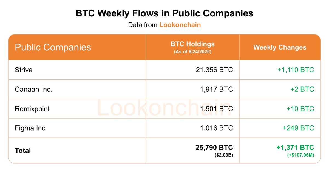
Task: Click Canaan's 1,917 BTC holdings value
Action: (217, 89)
